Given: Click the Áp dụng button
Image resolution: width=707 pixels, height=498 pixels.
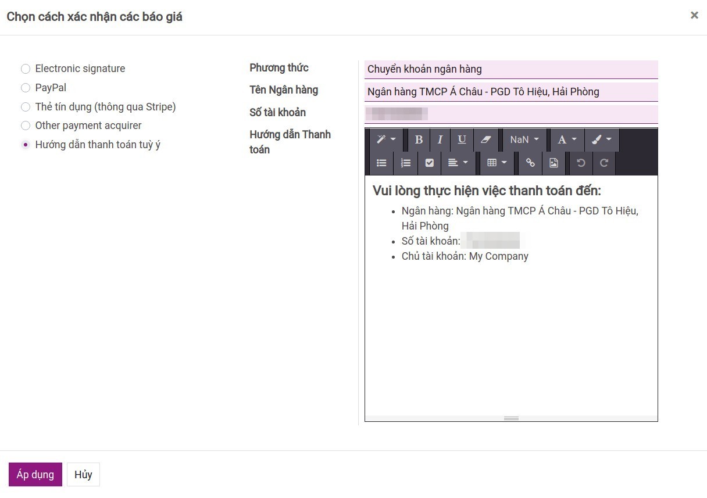Looking at the screenshot, I should pyautogui.click(x=35, y=475).
